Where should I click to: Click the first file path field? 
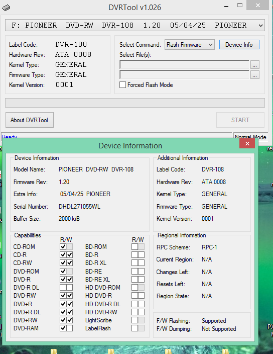(x=185, y=64)
